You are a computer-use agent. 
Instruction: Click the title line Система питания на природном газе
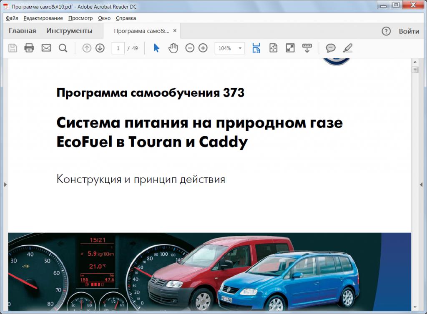pyautogui.click(x=199, y=122)
